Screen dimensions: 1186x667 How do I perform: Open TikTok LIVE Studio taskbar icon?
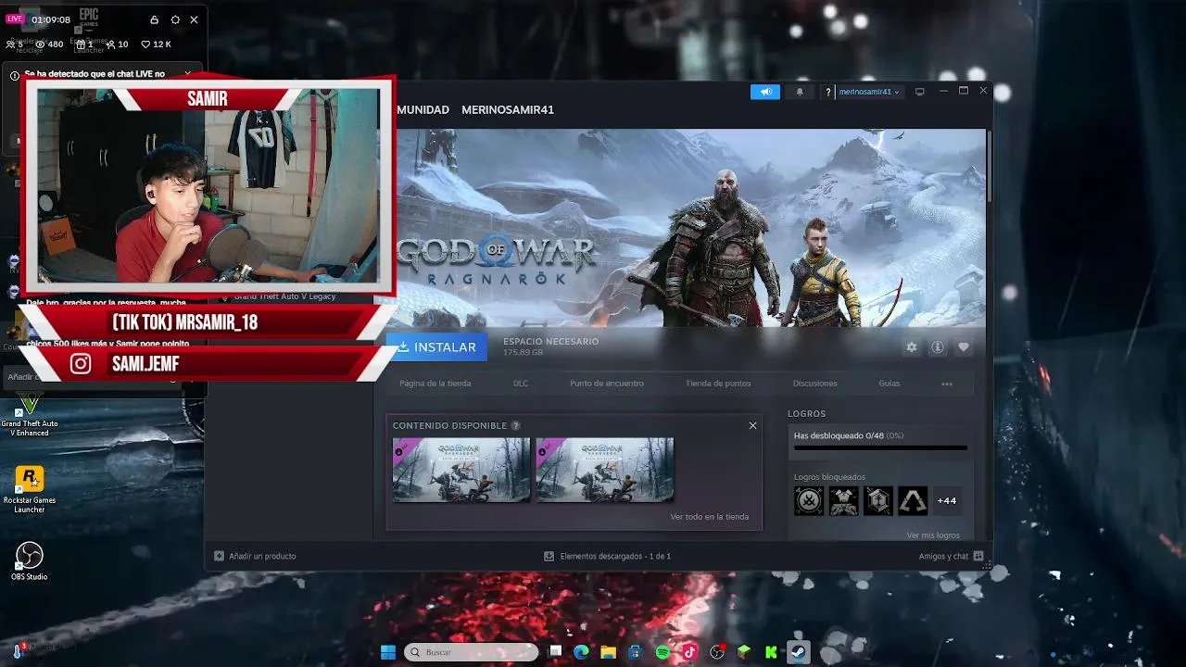click(x=689, y=652)
